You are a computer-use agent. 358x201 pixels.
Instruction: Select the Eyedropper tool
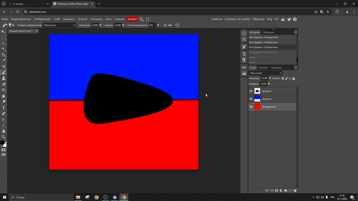coord(3,61)
